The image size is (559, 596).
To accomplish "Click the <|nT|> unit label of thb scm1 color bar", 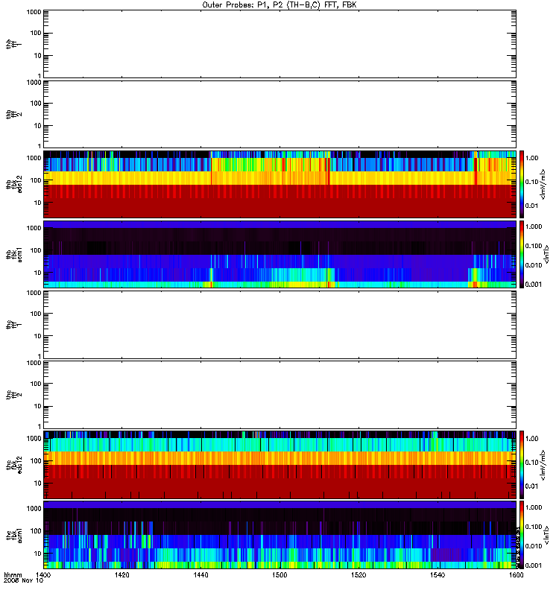I will coord(546,254).
